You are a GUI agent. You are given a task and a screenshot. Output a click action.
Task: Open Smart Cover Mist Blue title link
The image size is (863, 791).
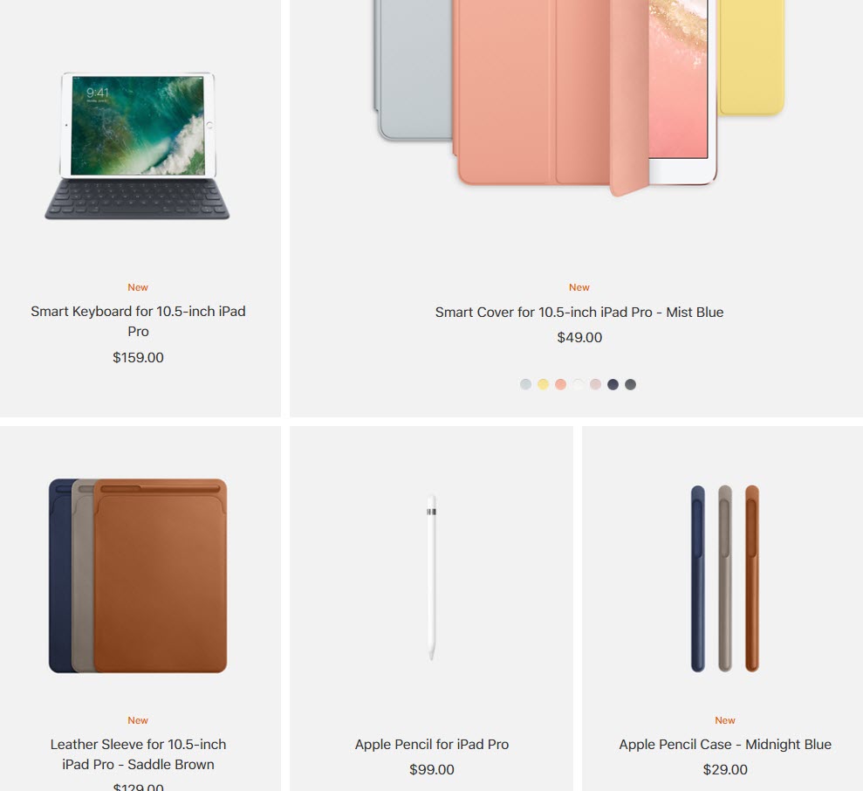579,312
